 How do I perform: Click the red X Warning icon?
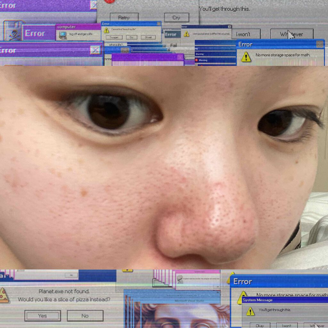[196, 60]
